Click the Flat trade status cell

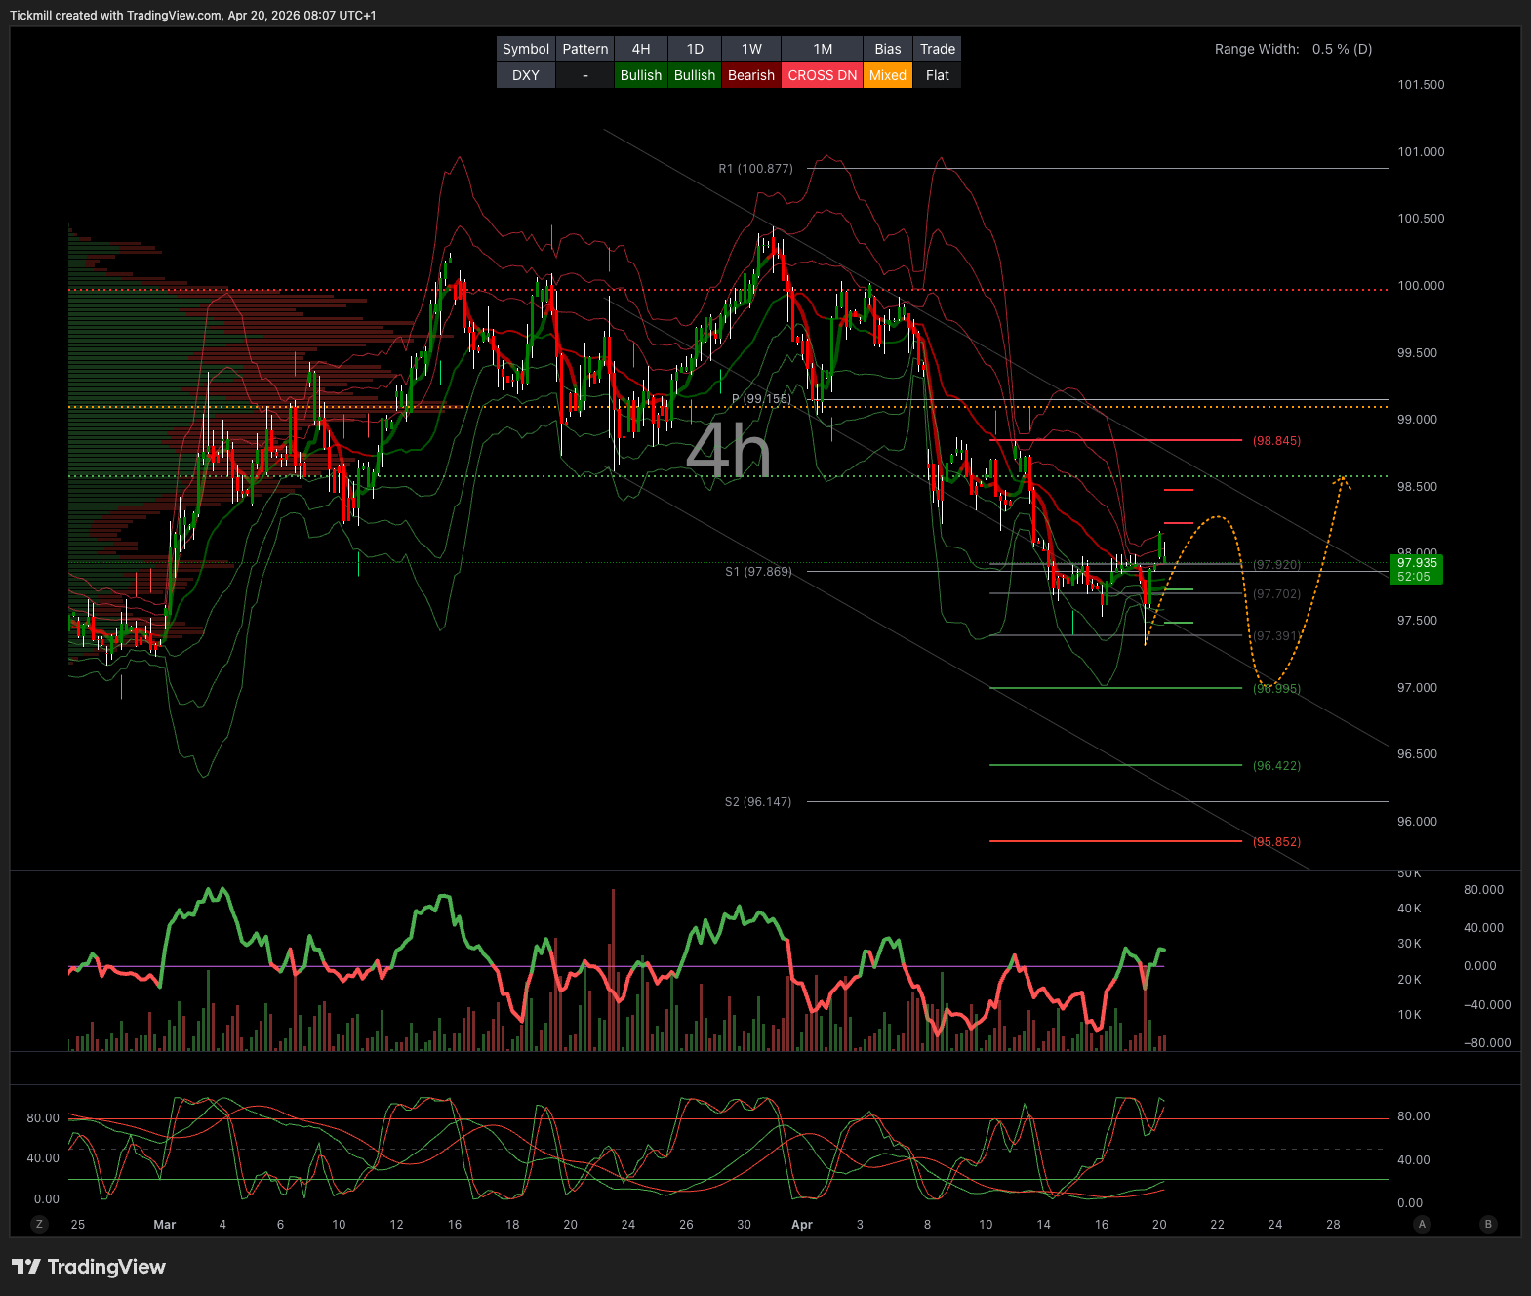click(x=938, y=75)
